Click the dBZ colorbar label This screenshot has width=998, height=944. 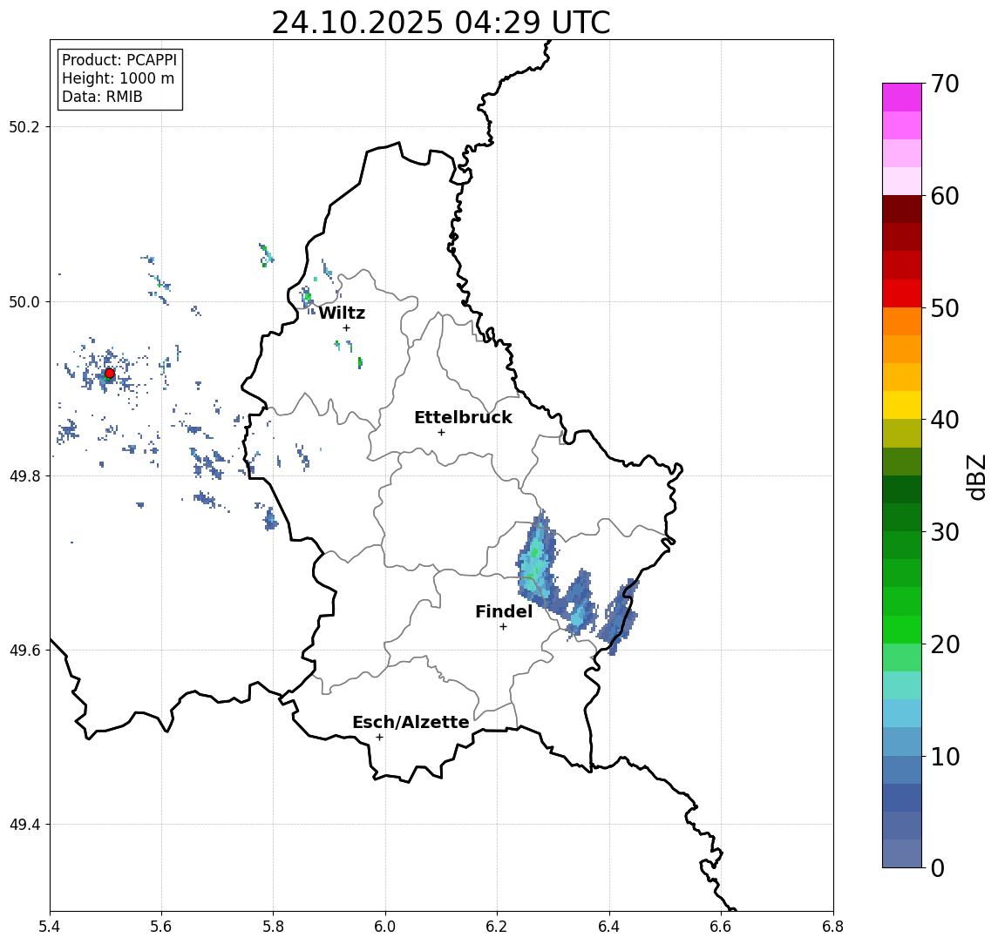(x=976, y=477)
